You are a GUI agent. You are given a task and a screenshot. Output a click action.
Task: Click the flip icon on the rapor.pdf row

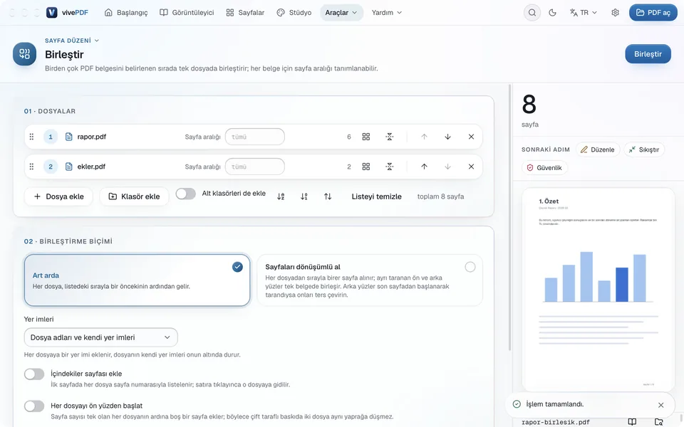(x=390, y=137)
